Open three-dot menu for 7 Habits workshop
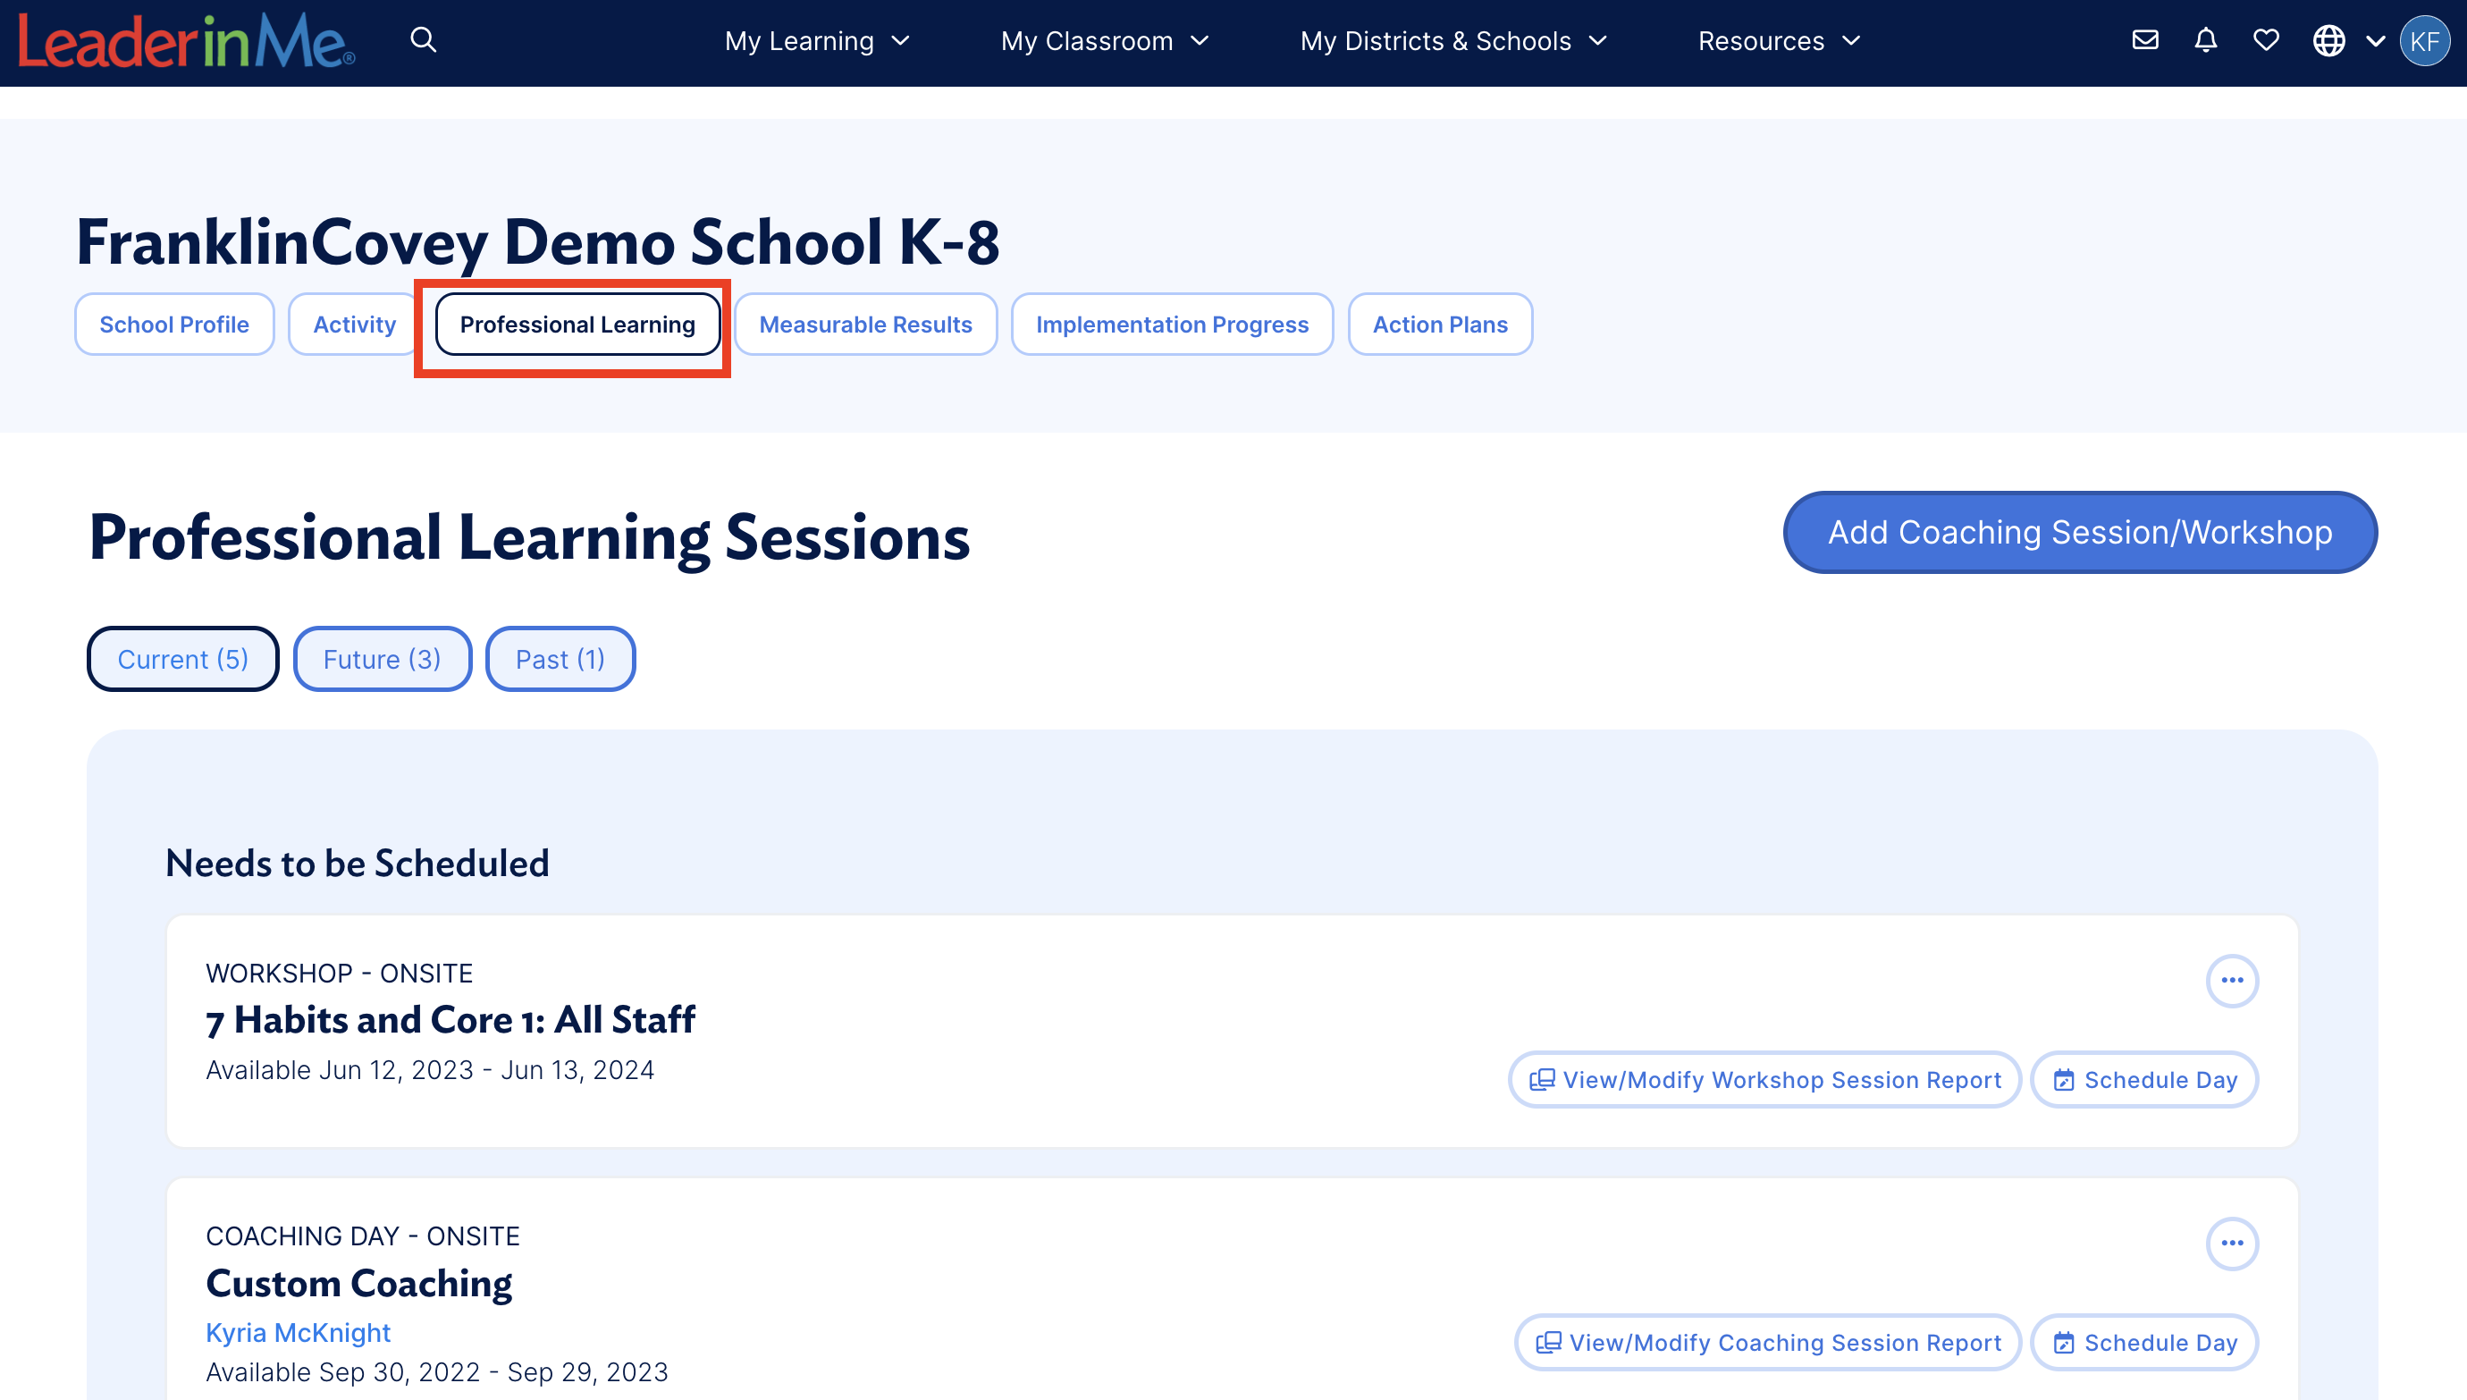Image resolution: width=2467 pixels, height=1400 pixels. tap(2232, 980)
